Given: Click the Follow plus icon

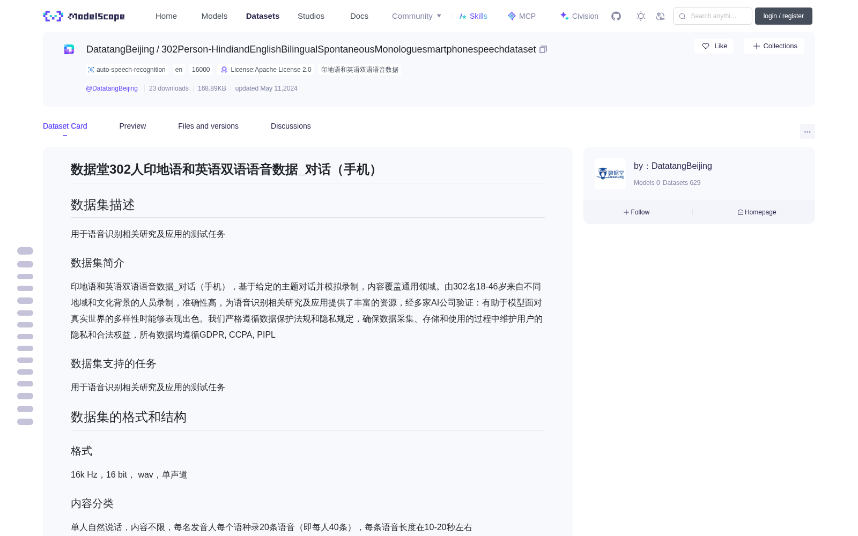Looking at the screenshot, I should coord(626,212).
